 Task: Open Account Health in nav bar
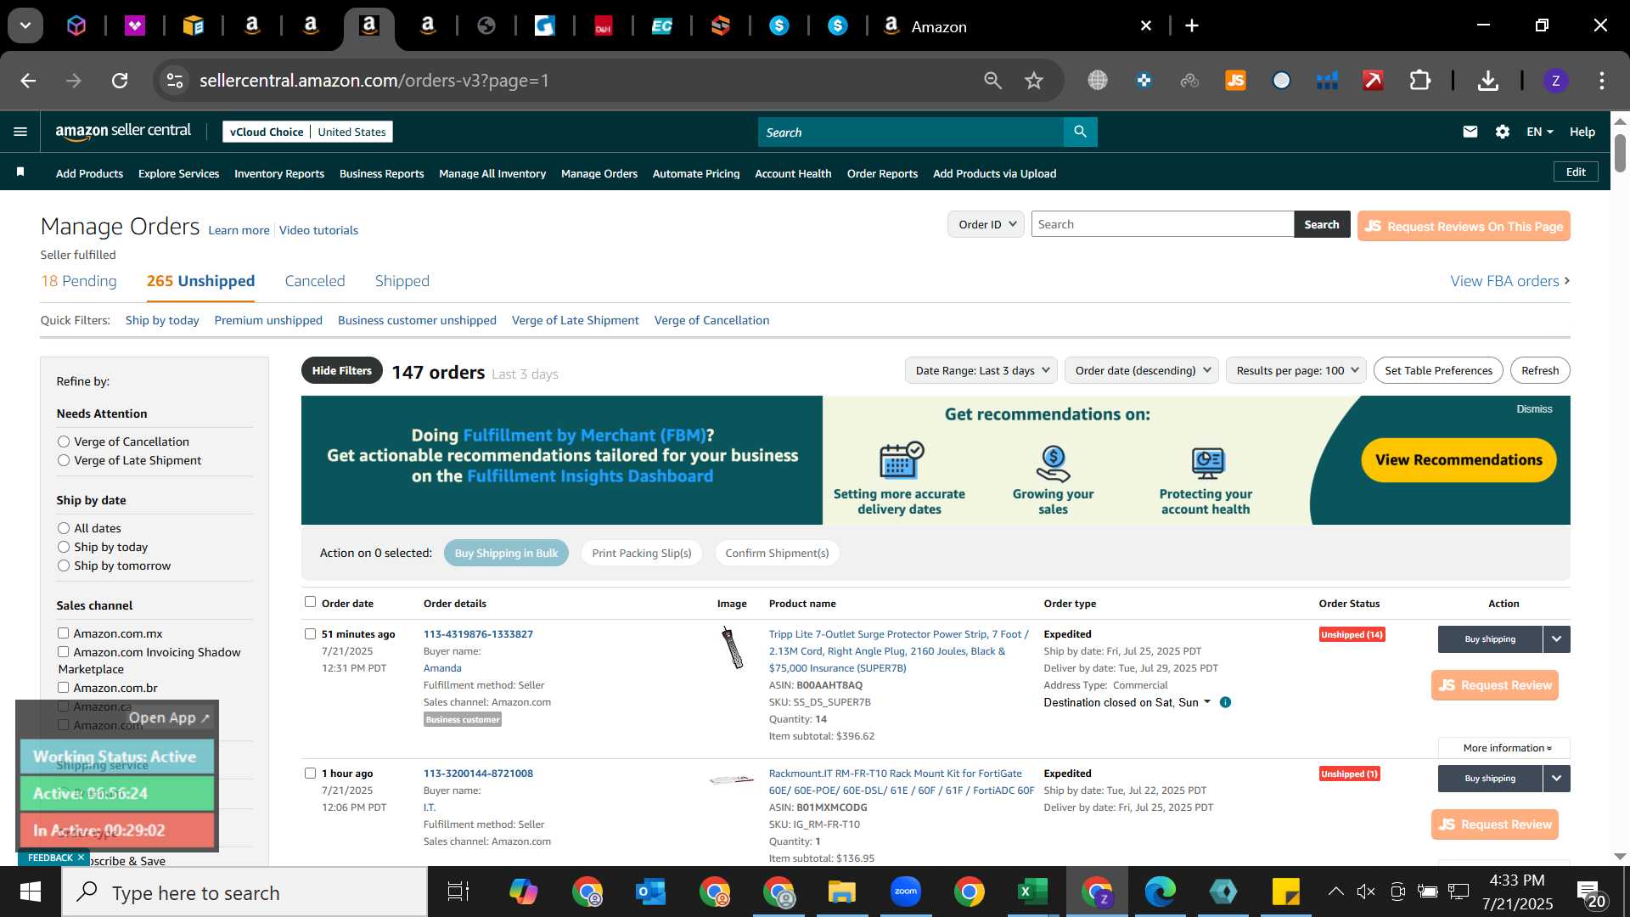793,173
